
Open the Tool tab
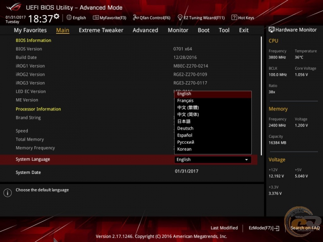click(224, 30)
